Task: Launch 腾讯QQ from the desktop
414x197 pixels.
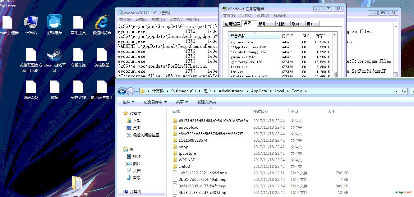Action: 31,90
